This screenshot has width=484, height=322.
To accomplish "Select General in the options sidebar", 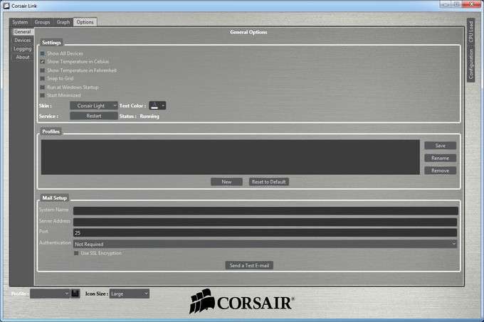I will tap(23, 32).
